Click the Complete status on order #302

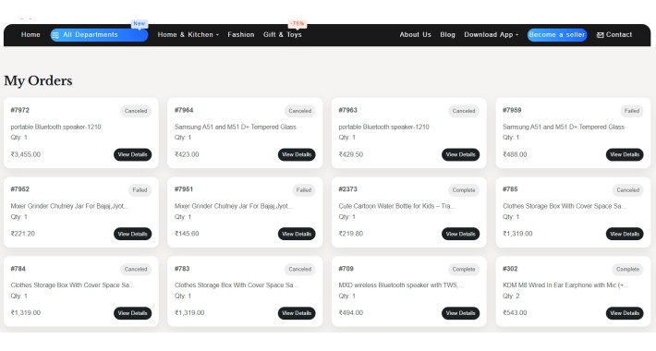(627, 269)
